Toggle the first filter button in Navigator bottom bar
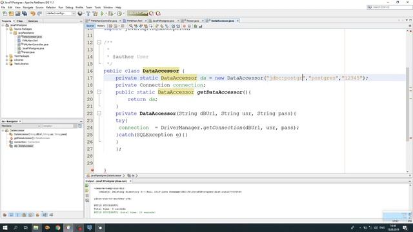 click(x=5, y=215)
